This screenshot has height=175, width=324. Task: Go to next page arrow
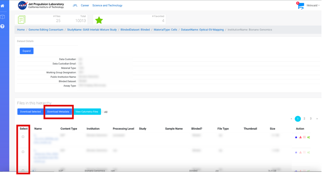[x=317, y=119]
